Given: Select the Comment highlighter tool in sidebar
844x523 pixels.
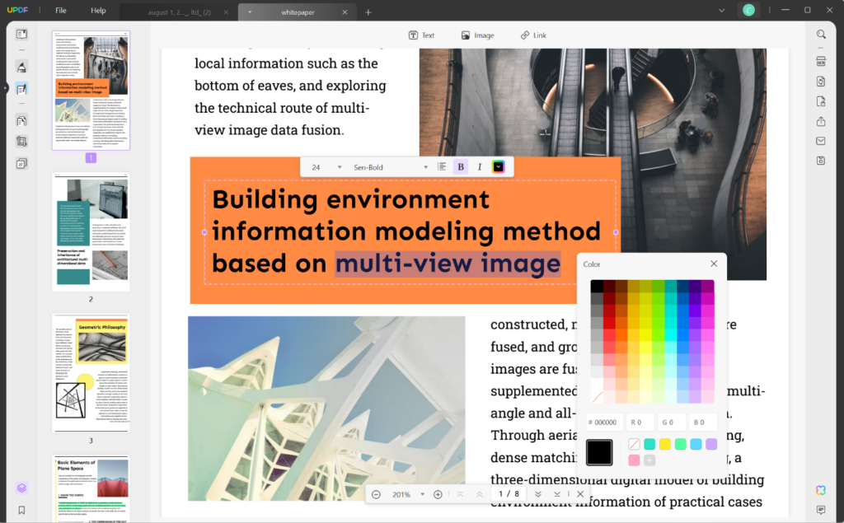Looking at the screenshot, I should tap(21, 68).
